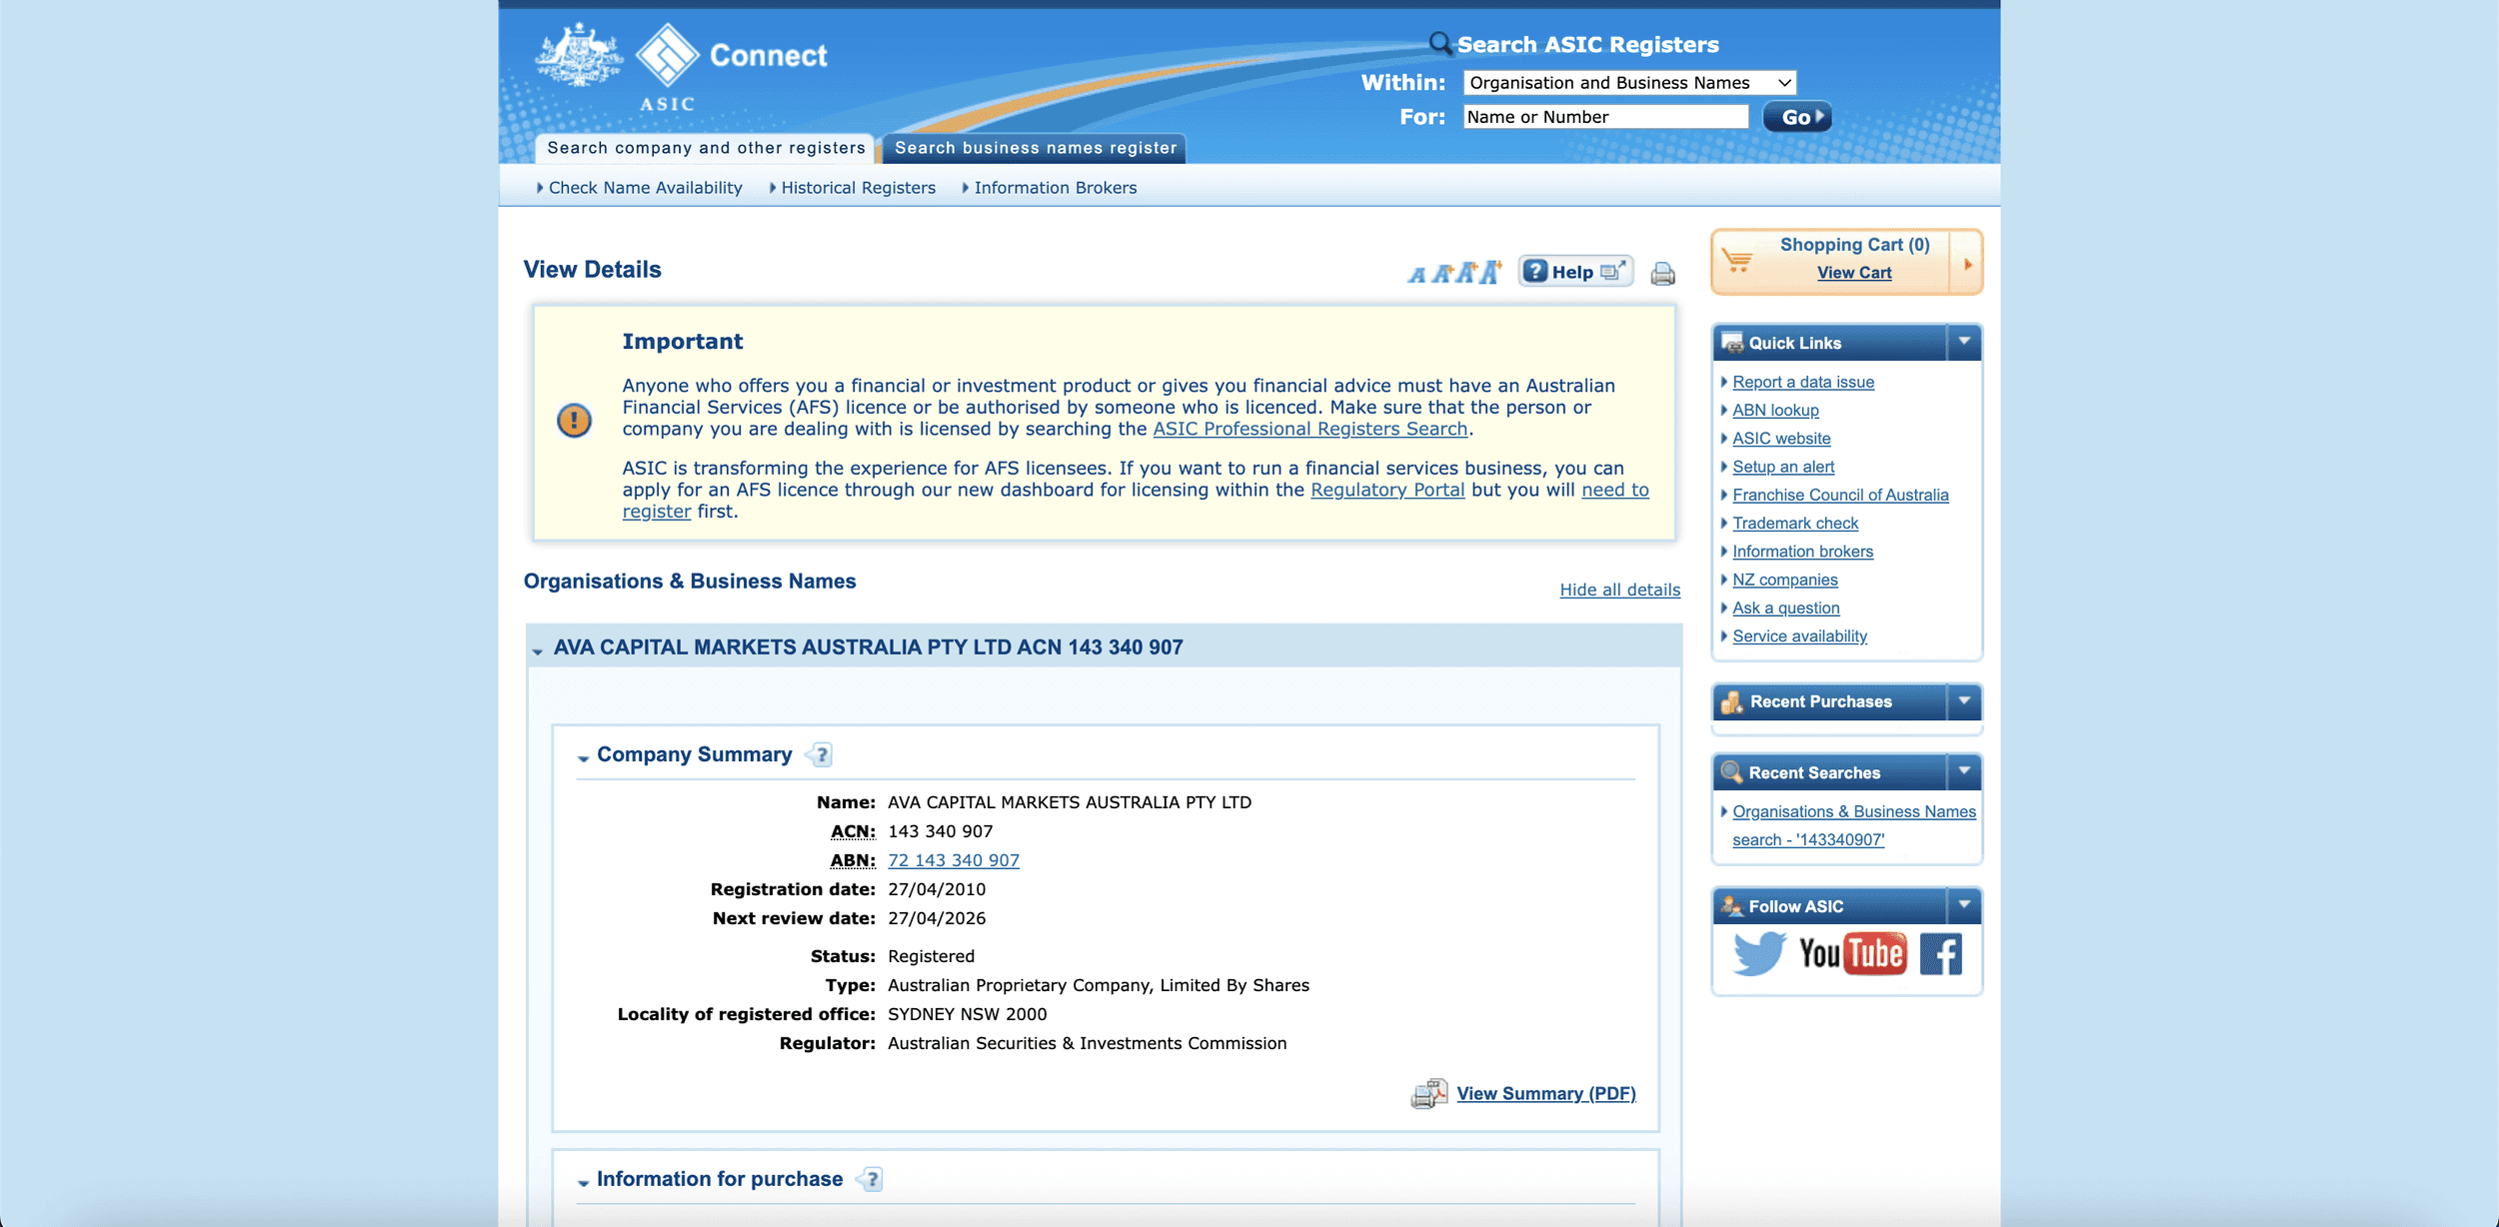Collapse the Recent Searches panel

point(1964,771)
